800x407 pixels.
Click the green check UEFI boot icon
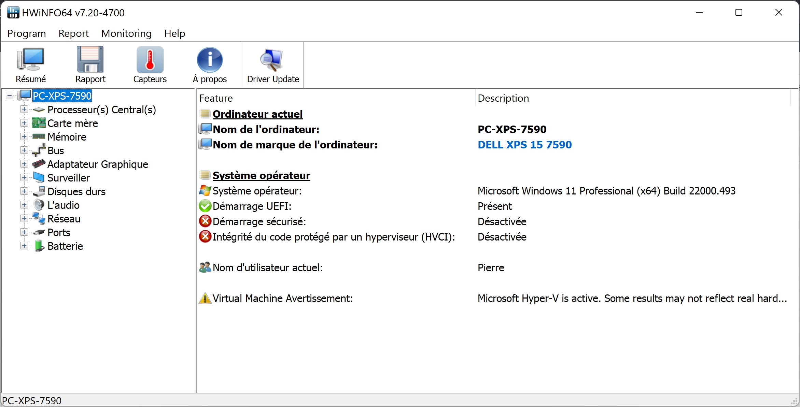coord(205,206)
